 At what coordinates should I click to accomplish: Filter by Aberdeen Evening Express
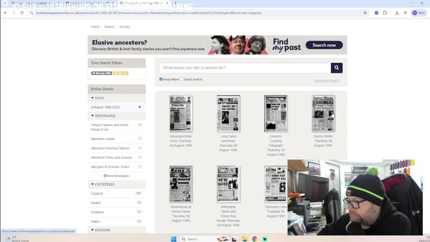point(110,148)
